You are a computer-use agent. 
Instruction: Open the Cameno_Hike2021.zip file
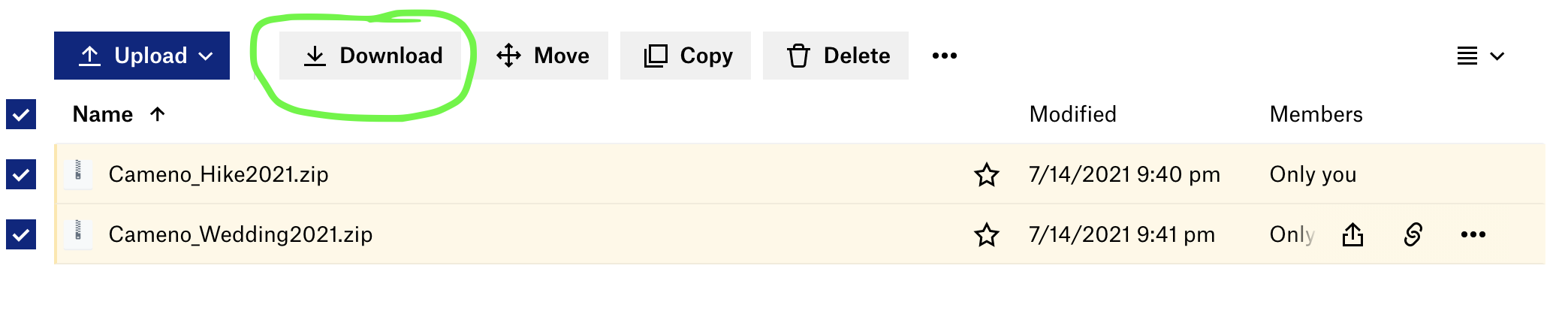pyautogui.click(x=219, y=174)
